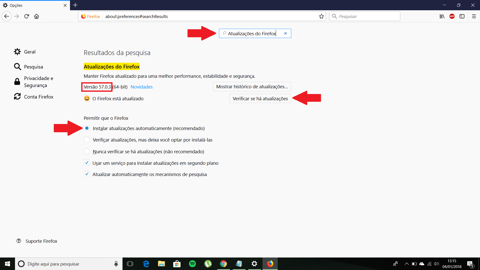
Task: Click the Pesquisar web search box
Action: click(x=364, y=16)
